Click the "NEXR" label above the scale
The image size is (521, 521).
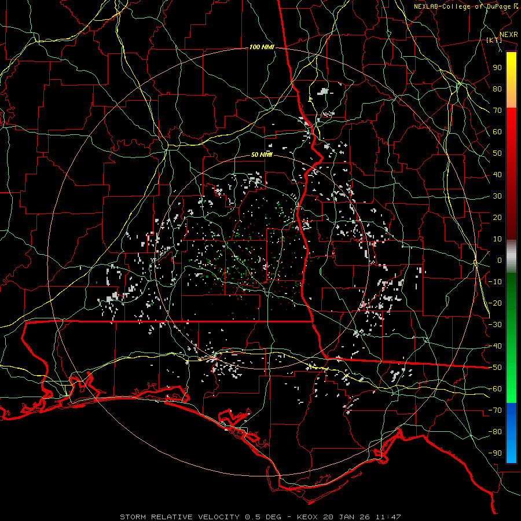point(508,35)
